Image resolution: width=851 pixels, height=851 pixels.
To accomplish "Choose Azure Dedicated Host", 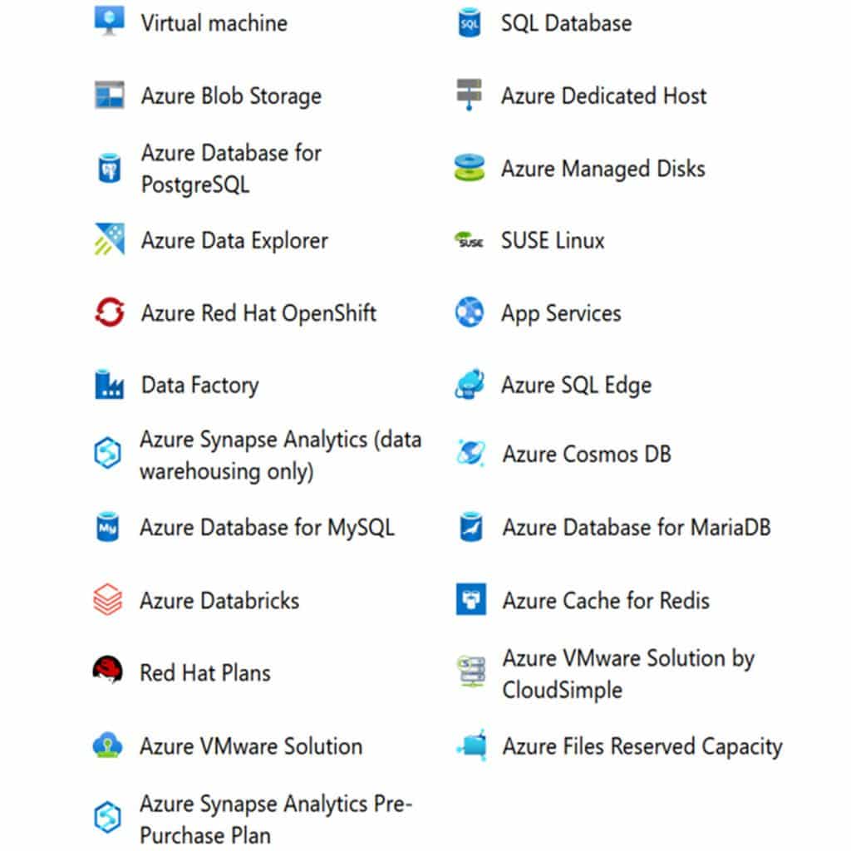I will [x=603, y=96].
